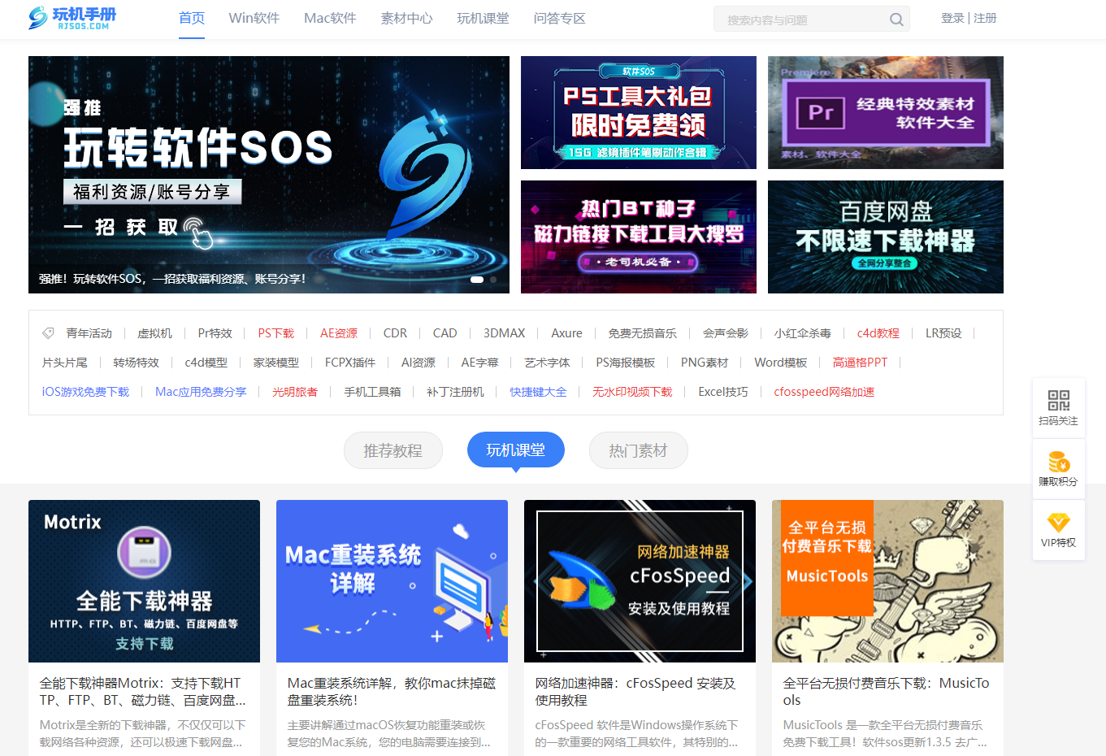Click the iOS游戏免费下载 link

click(x=86, y=392)
